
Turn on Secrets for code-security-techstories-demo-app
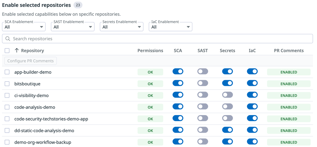click(x=227, y=118)
